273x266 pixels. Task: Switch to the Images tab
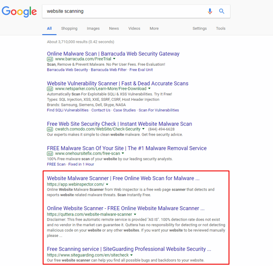(93, 28)
